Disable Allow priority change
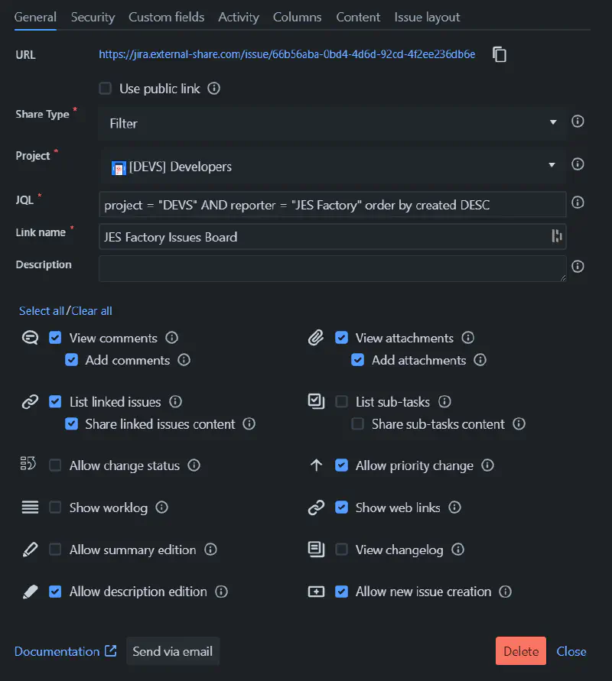Image resolution: width=612 pixels, height=681 pixels. point(342,465)
